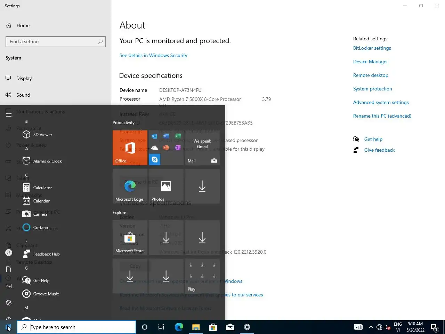The image size is (445, 334).
Task: Click the muted volume tray icon
Action: [x=388, y=327]
